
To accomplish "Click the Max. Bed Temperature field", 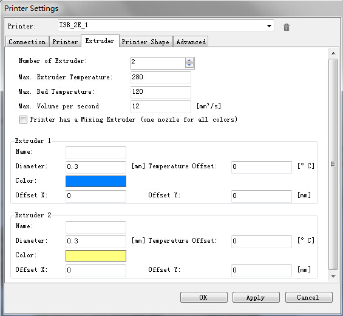I will [x=161, y=92].
